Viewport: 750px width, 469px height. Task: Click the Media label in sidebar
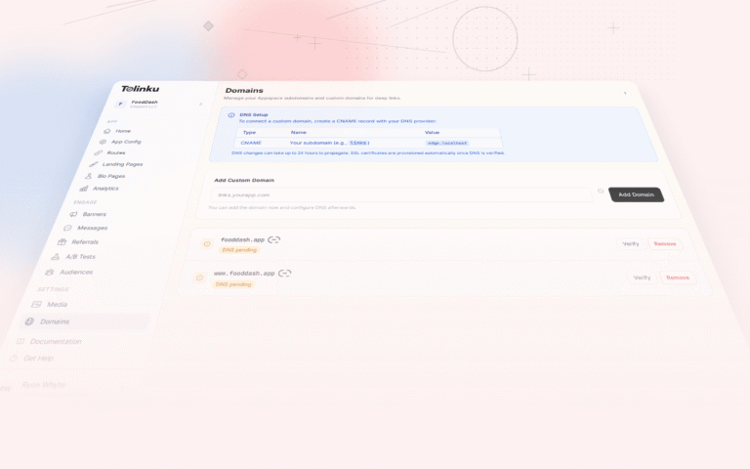point(57,305)
